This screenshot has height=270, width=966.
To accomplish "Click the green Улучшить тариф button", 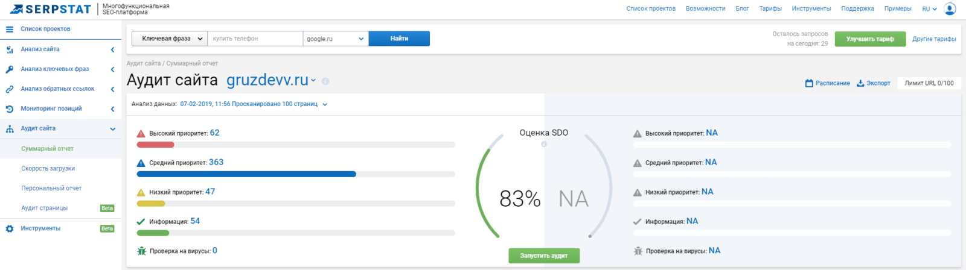I will (870, 39).
